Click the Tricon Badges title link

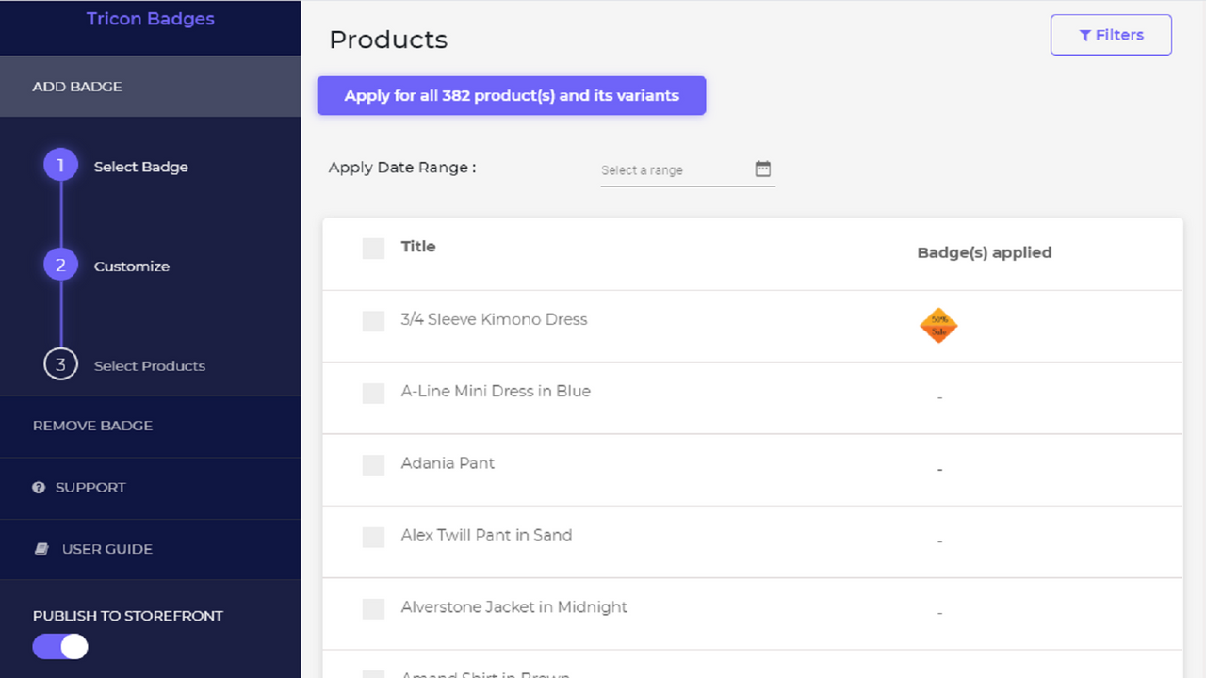pyautogui.click(x=150, y=18)
